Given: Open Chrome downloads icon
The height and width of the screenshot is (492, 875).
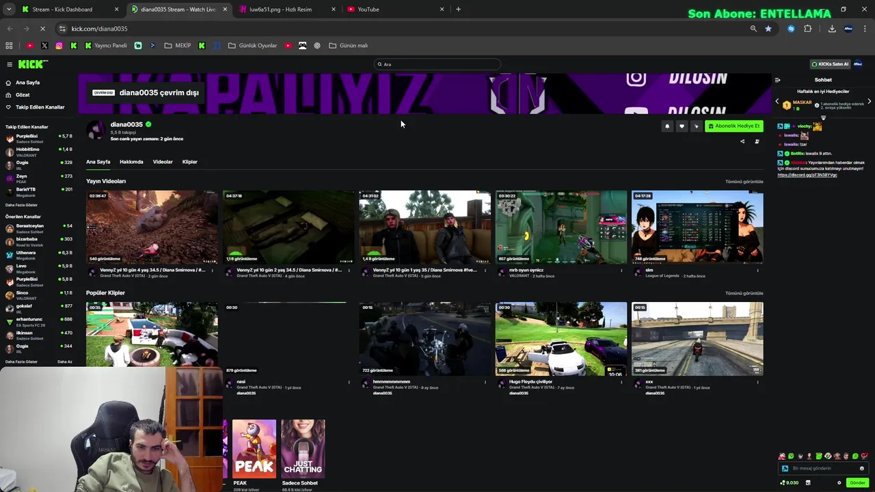Looking at the screenshot, I should [x=832, y=29].
